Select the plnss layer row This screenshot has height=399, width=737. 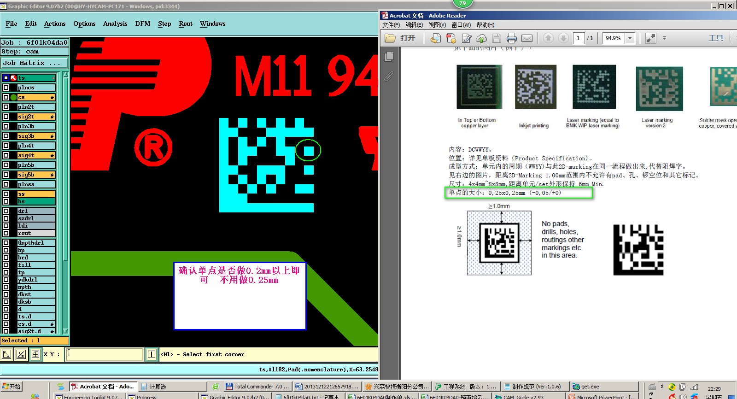pos(29,184)
